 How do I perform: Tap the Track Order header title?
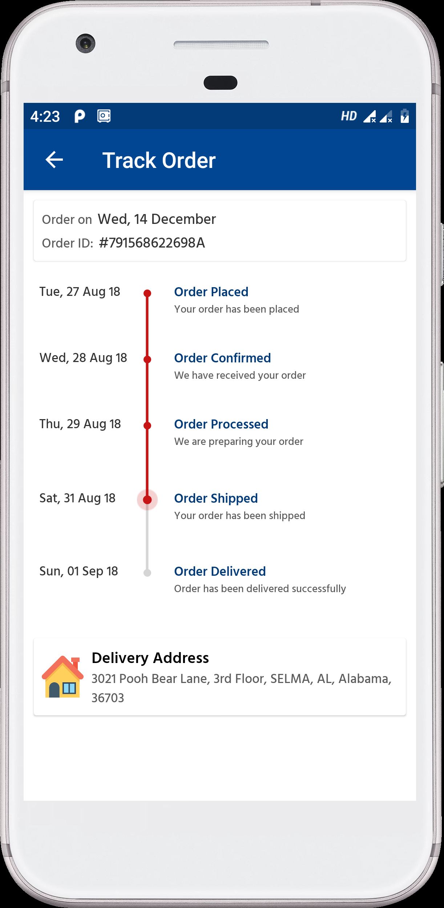tap(159, 160)
